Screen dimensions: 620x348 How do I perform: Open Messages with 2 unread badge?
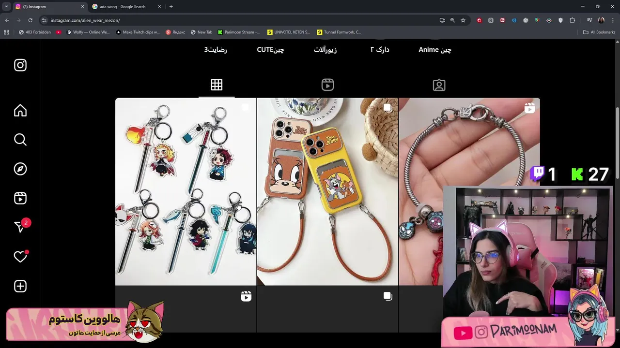[21, 226]
